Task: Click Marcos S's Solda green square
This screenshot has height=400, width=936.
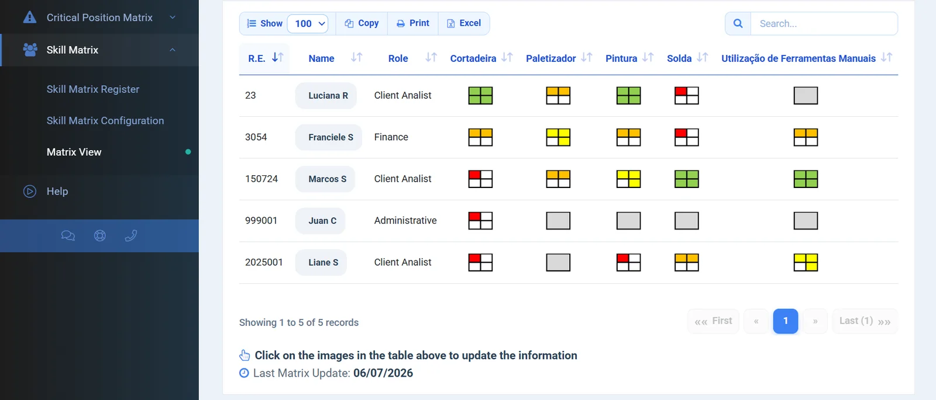Action: pos(687,179)
